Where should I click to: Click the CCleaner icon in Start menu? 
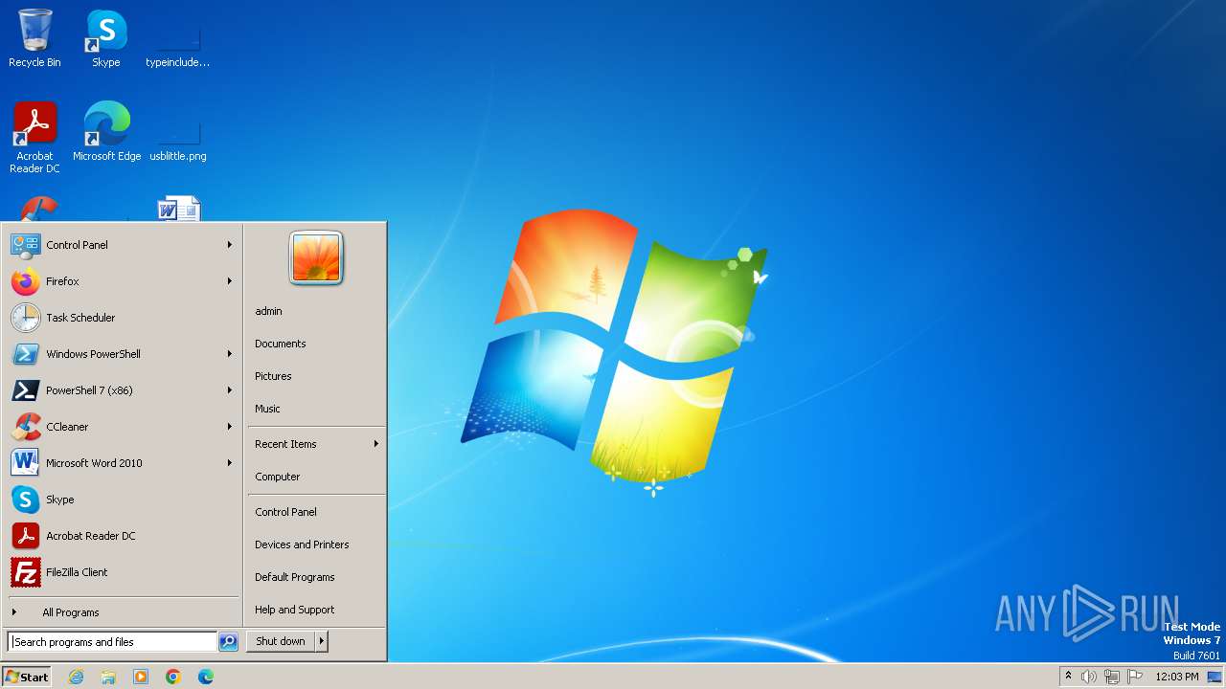[x=25, y=427]
